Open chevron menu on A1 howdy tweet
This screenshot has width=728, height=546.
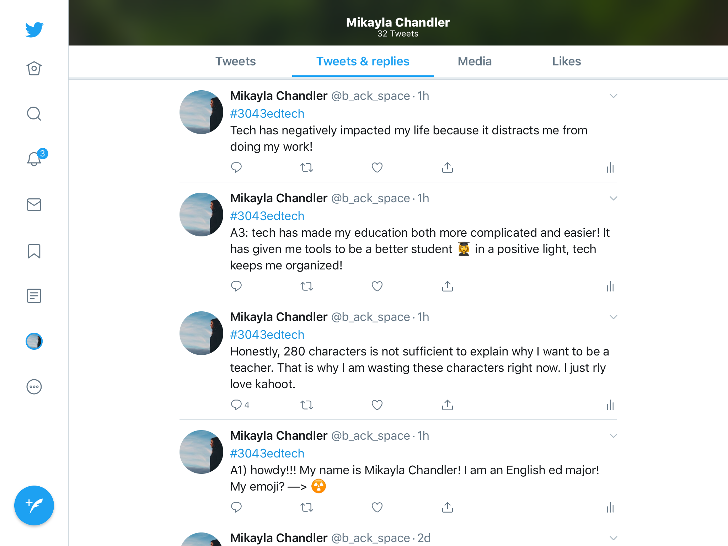pos(613,436)
